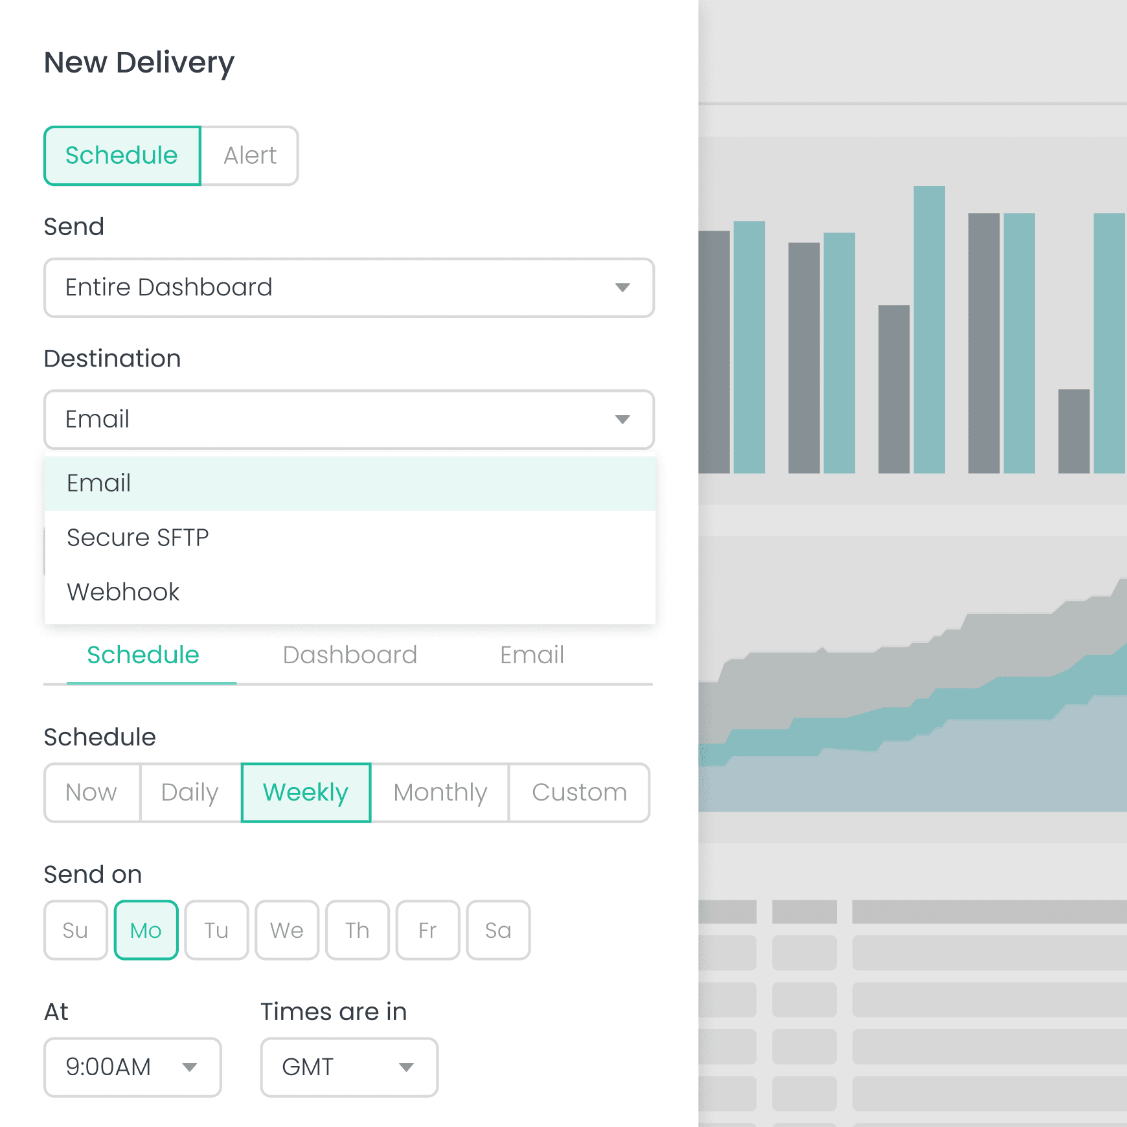Select the Schedule delivery type

coord(122,155)
